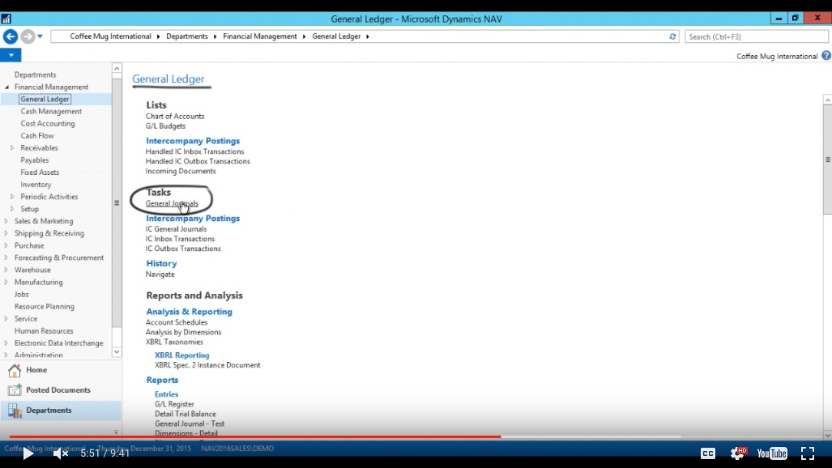
Task: Click main content scrollbar up arrow
Action: [x=827, y=100]
